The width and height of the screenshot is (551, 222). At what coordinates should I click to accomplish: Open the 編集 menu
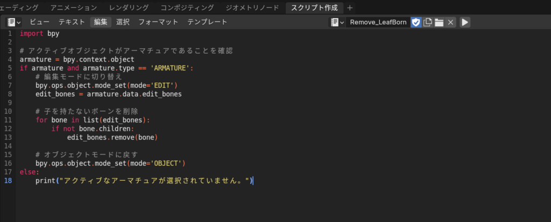101,23
